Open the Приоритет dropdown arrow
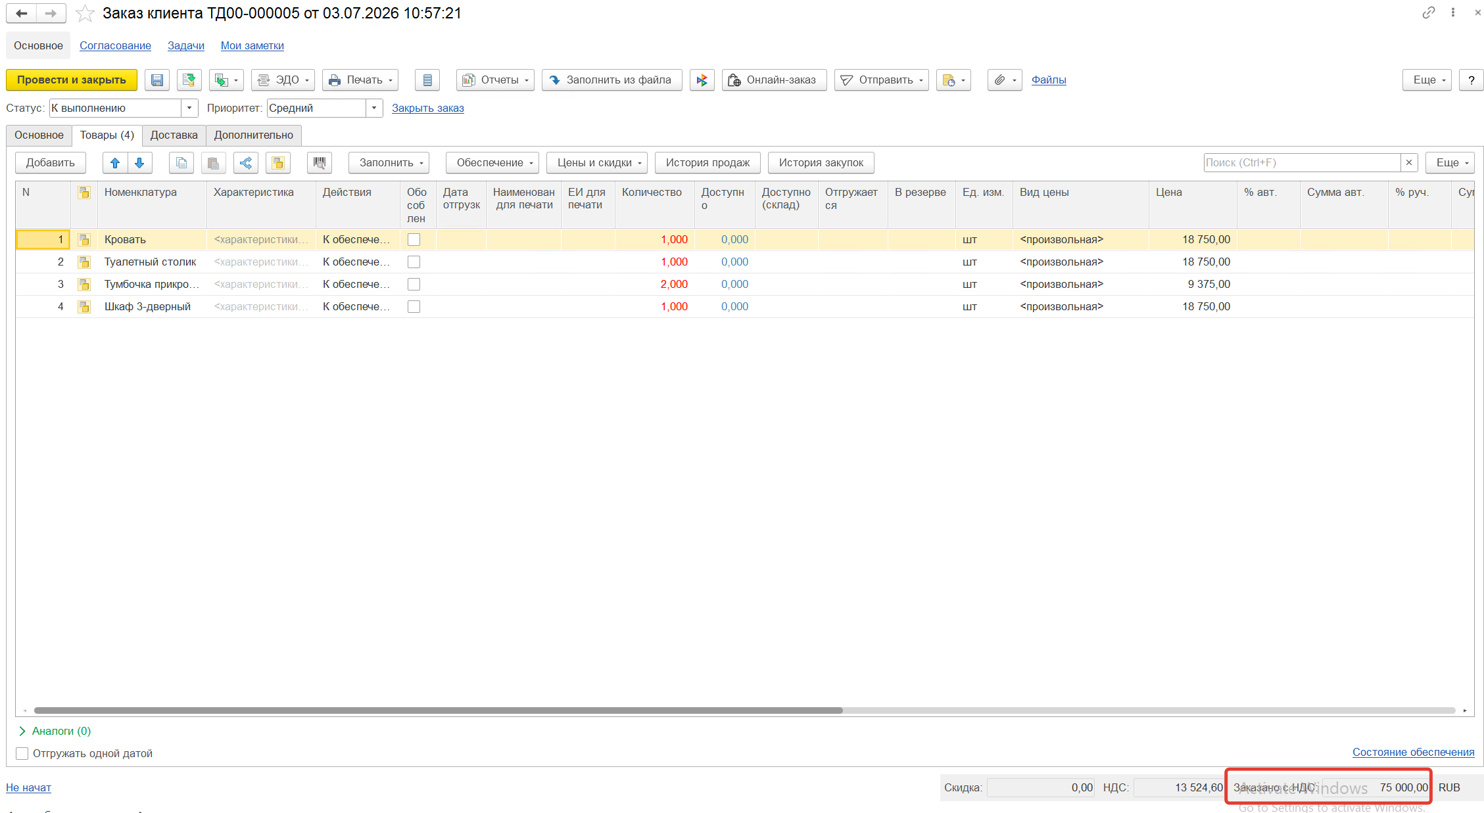1484x813 pixels. coord(374,108)
